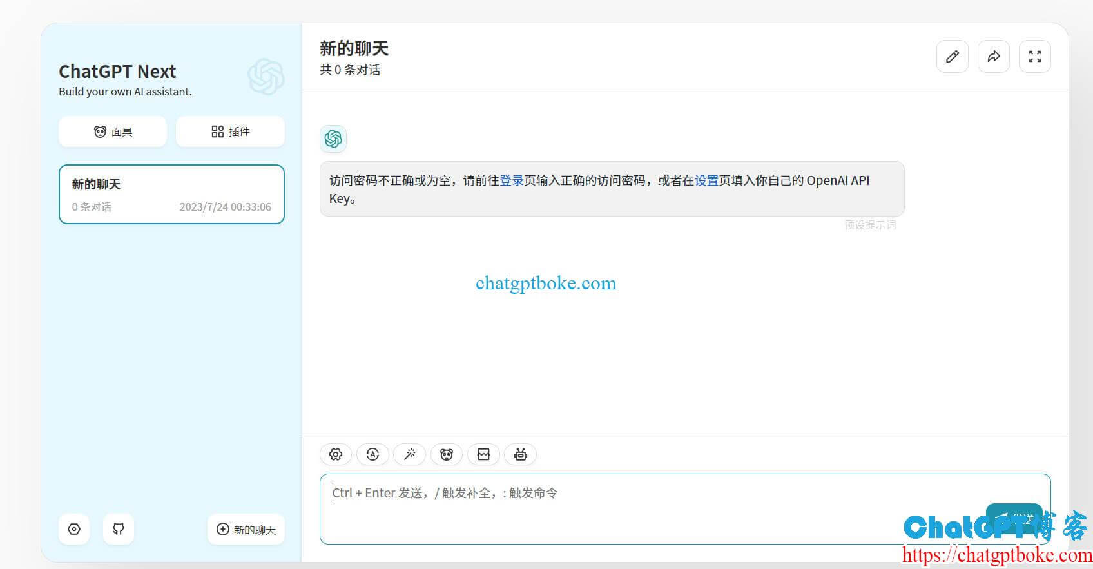Click the sidebar ChatGPT logo icon
Image resolution: width=1093 pixels, height=569 pixels.
point(266,77)
